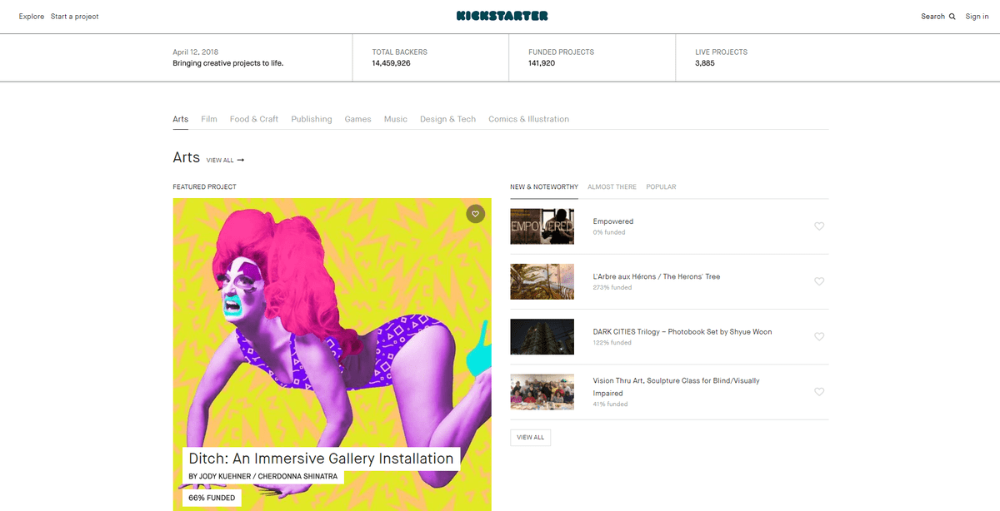Click heart beside DARK CITIES Trilogy
This screenshot has height=511, width=1000.
click(819, 336)
